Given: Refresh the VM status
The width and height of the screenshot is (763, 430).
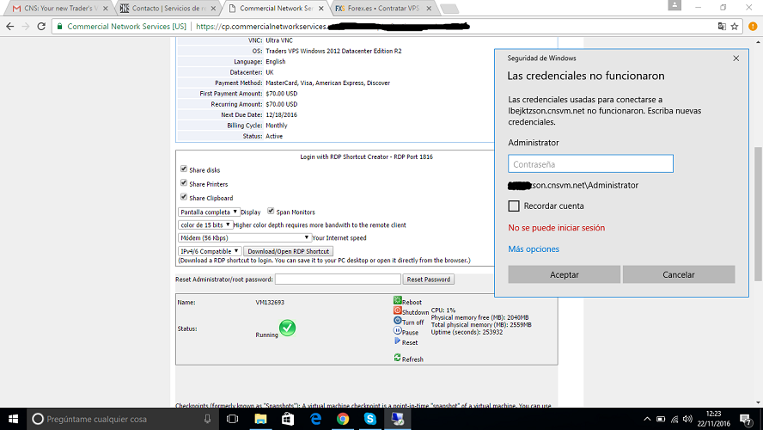Looking at the screenshot, I should [x=398, y=358].
